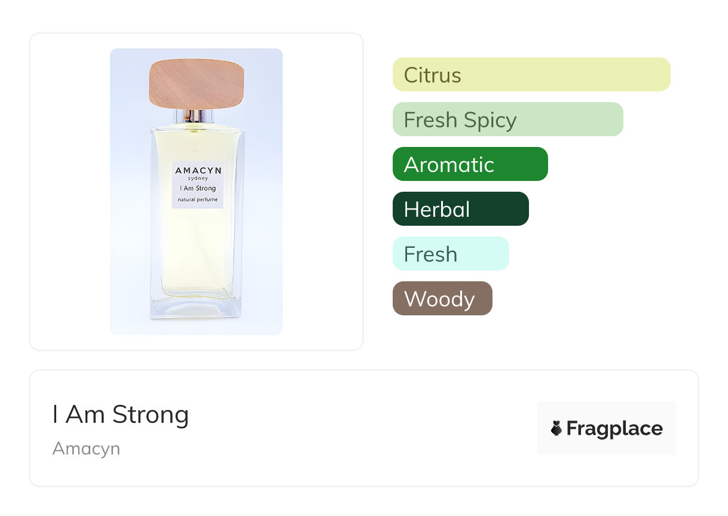The image size is (728, 516).
Task: Click the green Aromatic accord bar
Action: click(470, 164)
